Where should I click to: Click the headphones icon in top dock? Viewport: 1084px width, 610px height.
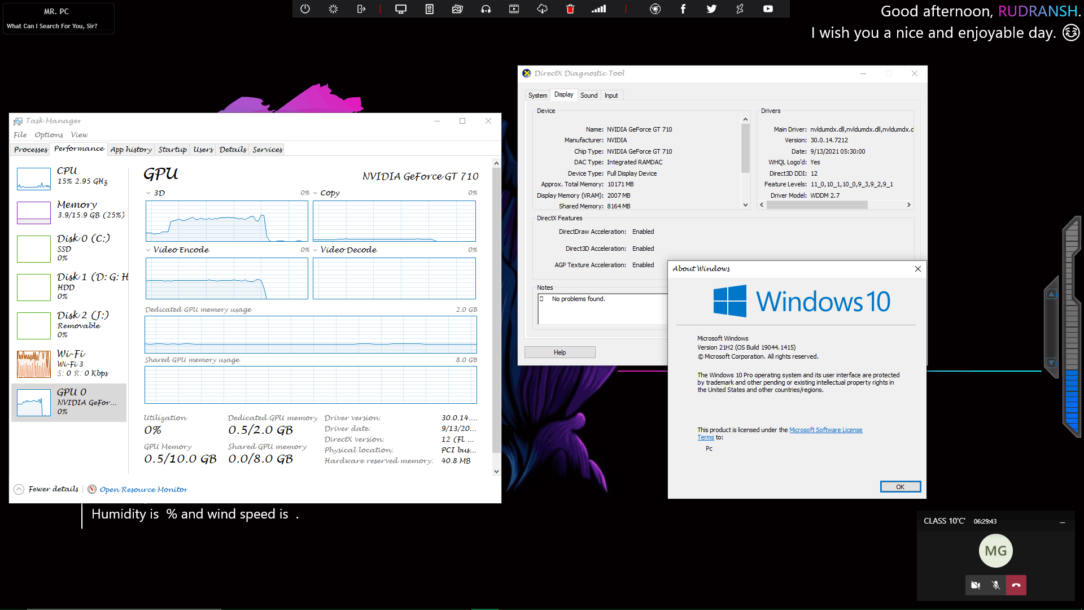coord(486,9)
